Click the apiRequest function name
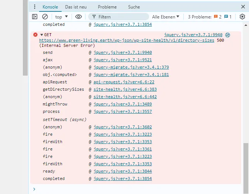The image size is (249, 194). point(55,82)
